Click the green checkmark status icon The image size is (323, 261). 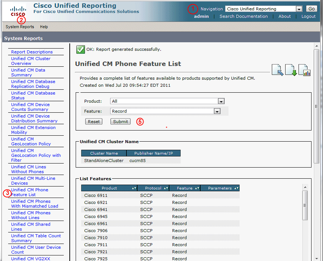[x=80, y=49]
